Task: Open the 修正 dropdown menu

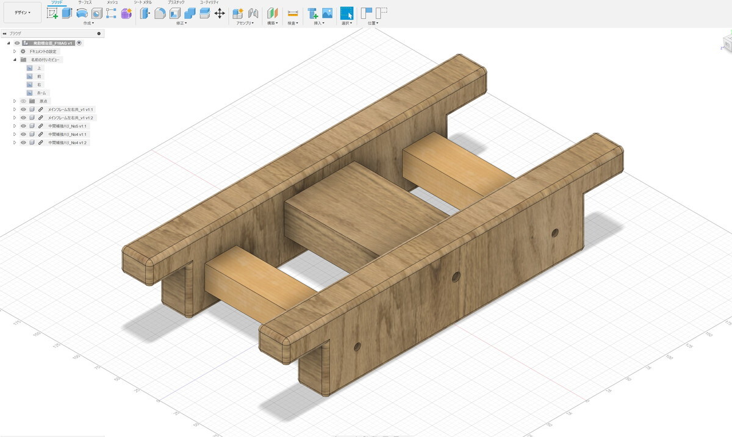Action: [x=182, y=23]
